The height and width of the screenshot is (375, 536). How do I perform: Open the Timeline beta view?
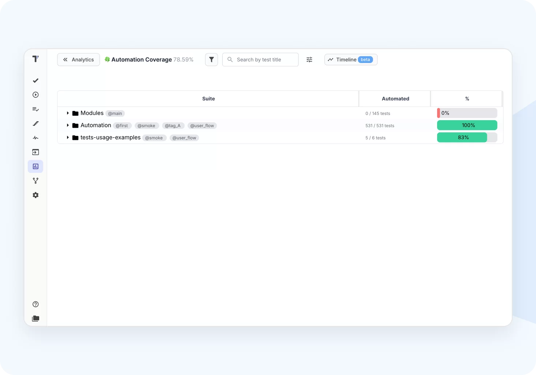coord(350,60)
